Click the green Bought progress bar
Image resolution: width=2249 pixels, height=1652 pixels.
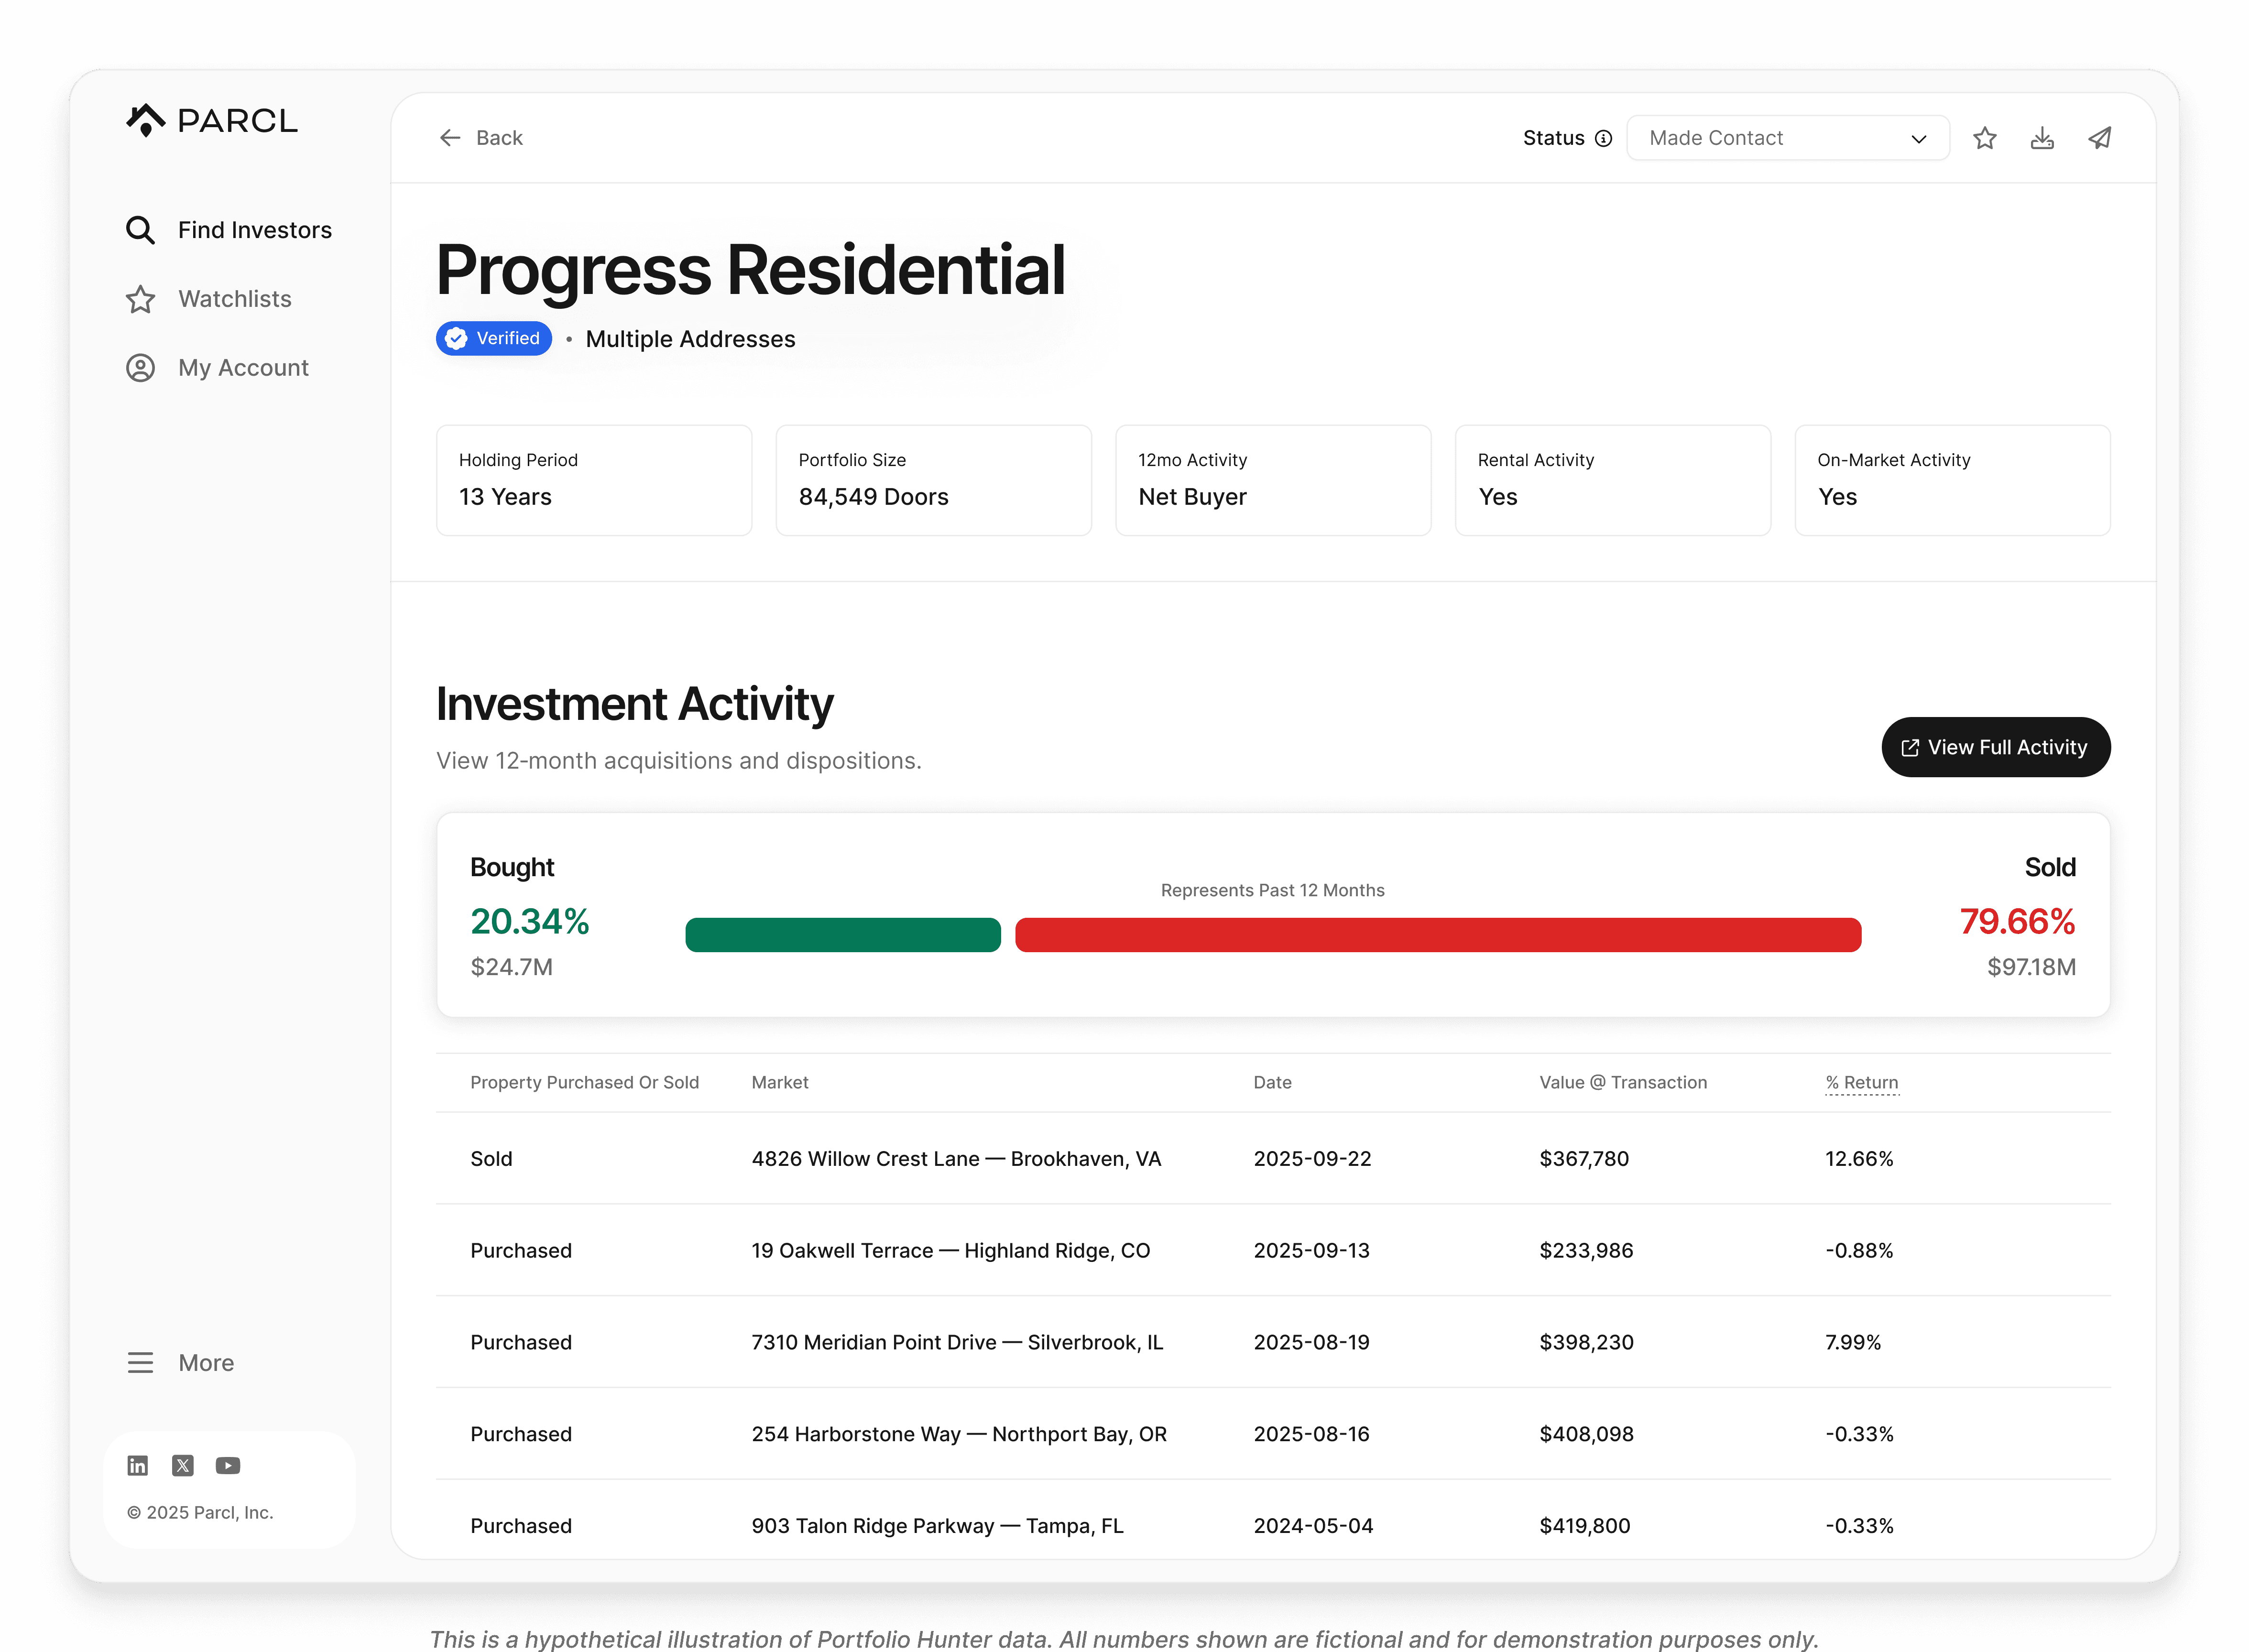[843, 935]
